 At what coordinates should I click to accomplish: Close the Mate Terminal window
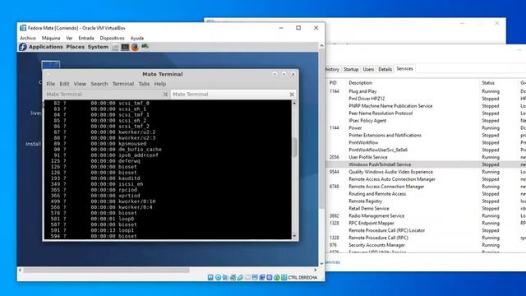[293, 74]
